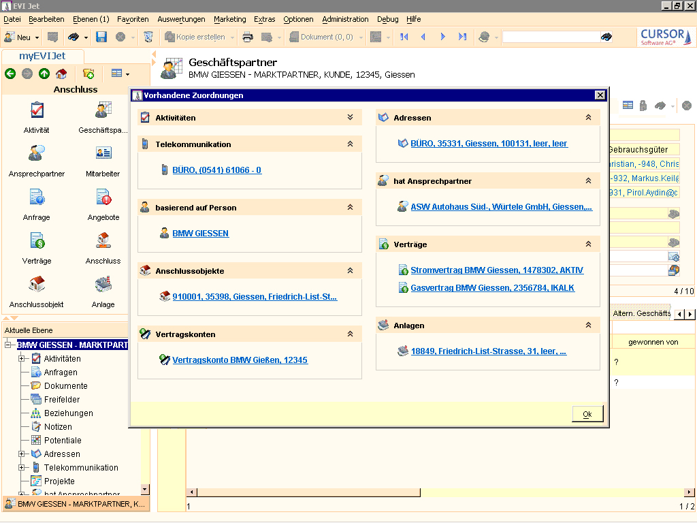Image resolution: width=697 pixels, height=523 pixels.
Task: Open Stromvertrag BMW Giessen link
Action: point(496,270)
